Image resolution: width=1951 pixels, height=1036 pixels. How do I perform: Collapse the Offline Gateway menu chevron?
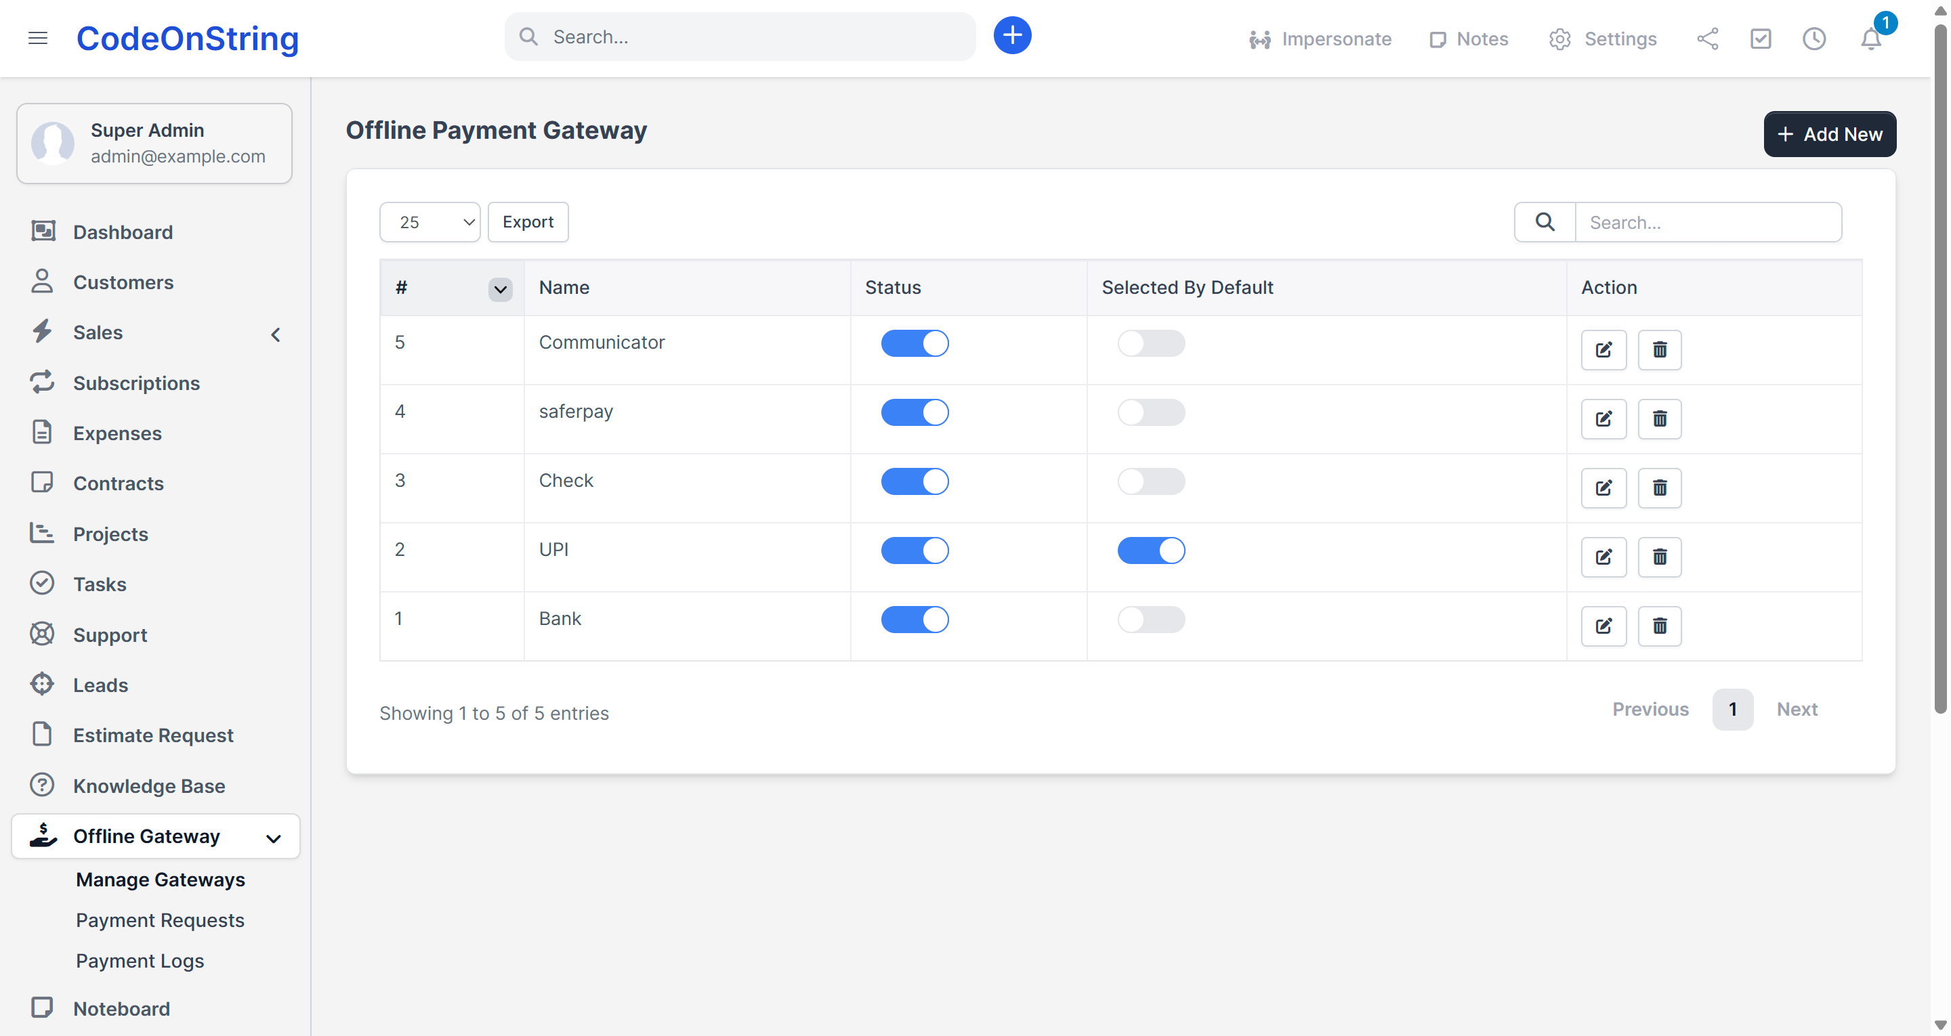[x=274, y=838]
